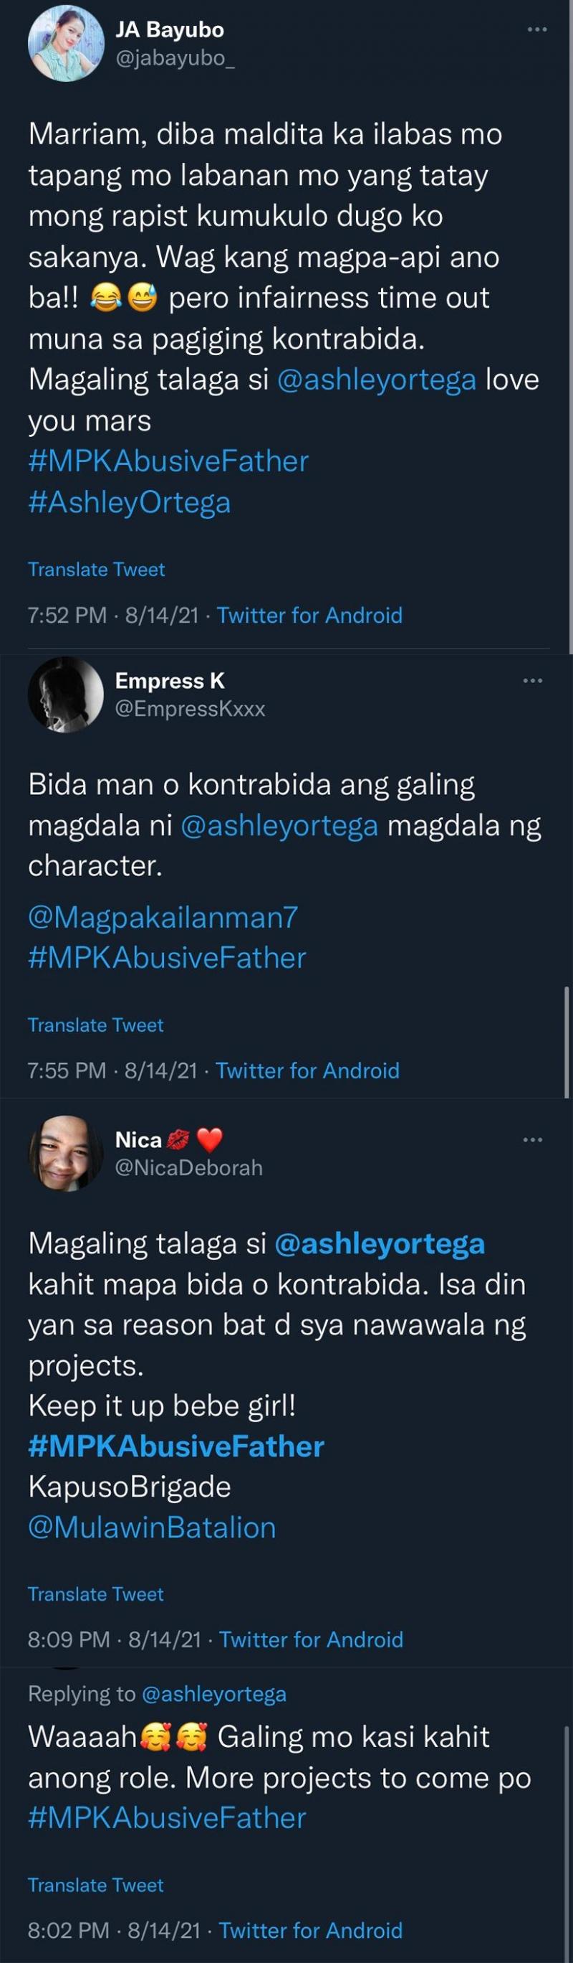This screenshot has width=573, height=1963.
Task: Translate Empress K's tweet
Action: (x=95, y=1025)
